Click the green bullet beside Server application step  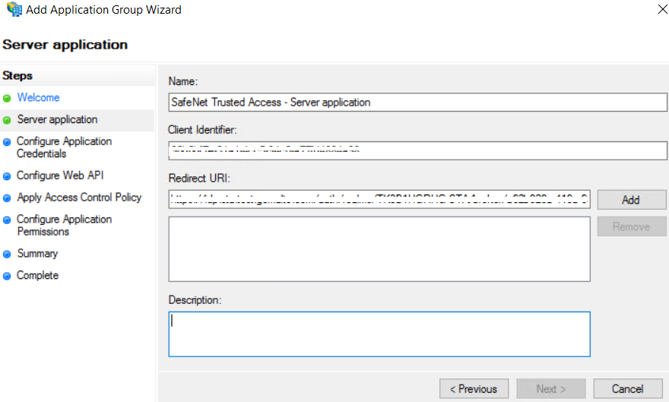pos(7,120)
